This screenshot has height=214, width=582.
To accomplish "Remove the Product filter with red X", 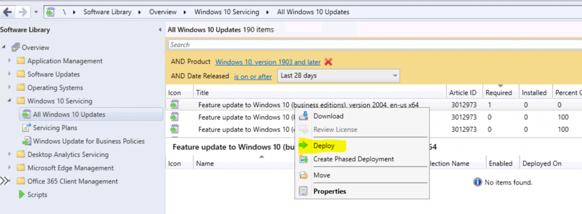I will point(328,62).
